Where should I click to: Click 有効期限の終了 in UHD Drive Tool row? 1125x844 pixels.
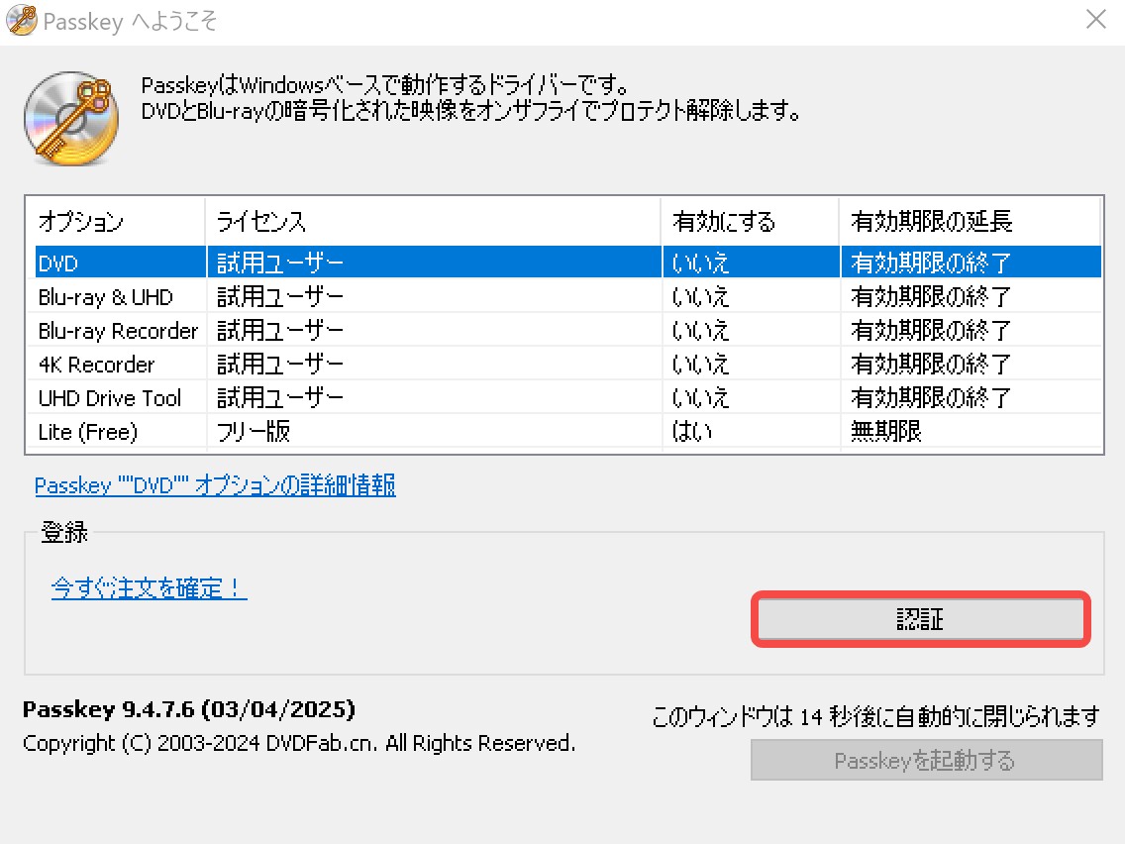point(931,397)
